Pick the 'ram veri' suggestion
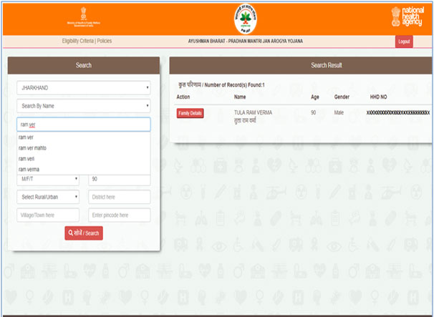434x317 pixels. tap(26, 158)
